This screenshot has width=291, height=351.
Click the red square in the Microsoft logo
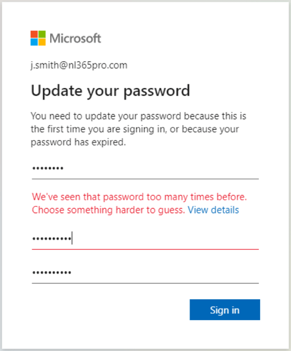pos(34,34)
